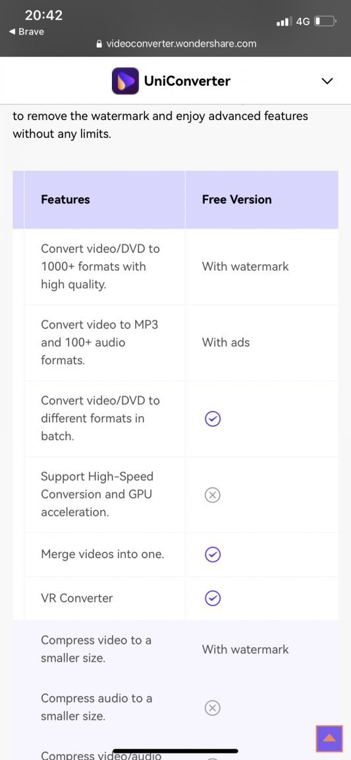This screenshot has width=351, height=760.
Task: Tap the orange back-to-top arrow button
Action: point(329,738)
